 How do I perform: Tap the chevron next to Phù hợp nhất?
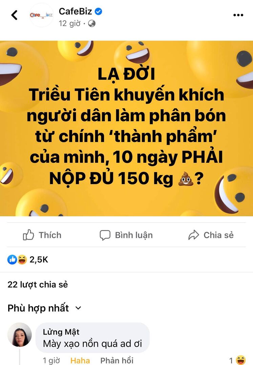point(79,308)
